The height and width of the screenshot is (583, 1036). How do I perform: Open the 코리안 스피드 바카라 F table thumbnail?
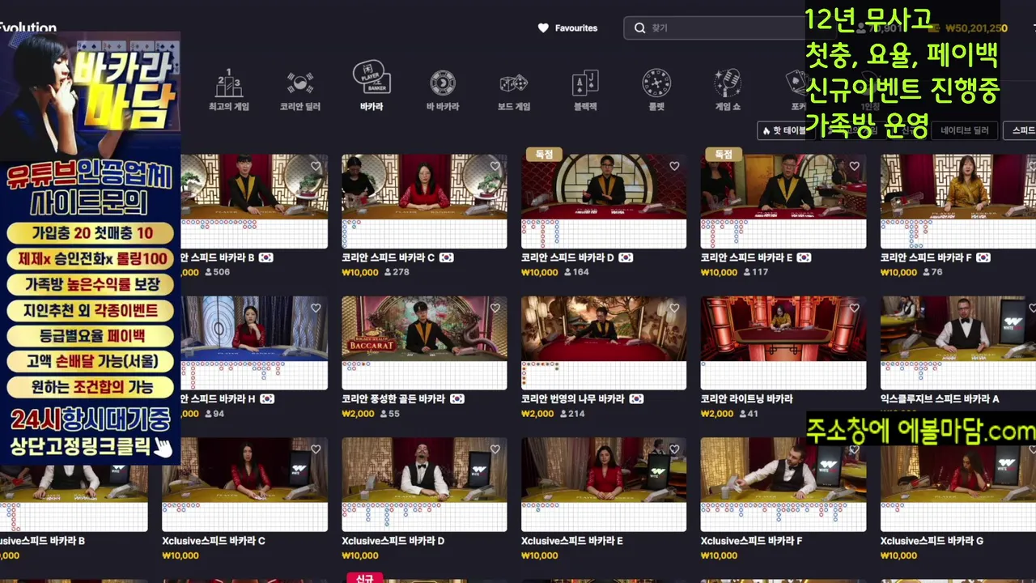(x=958, y=202)
